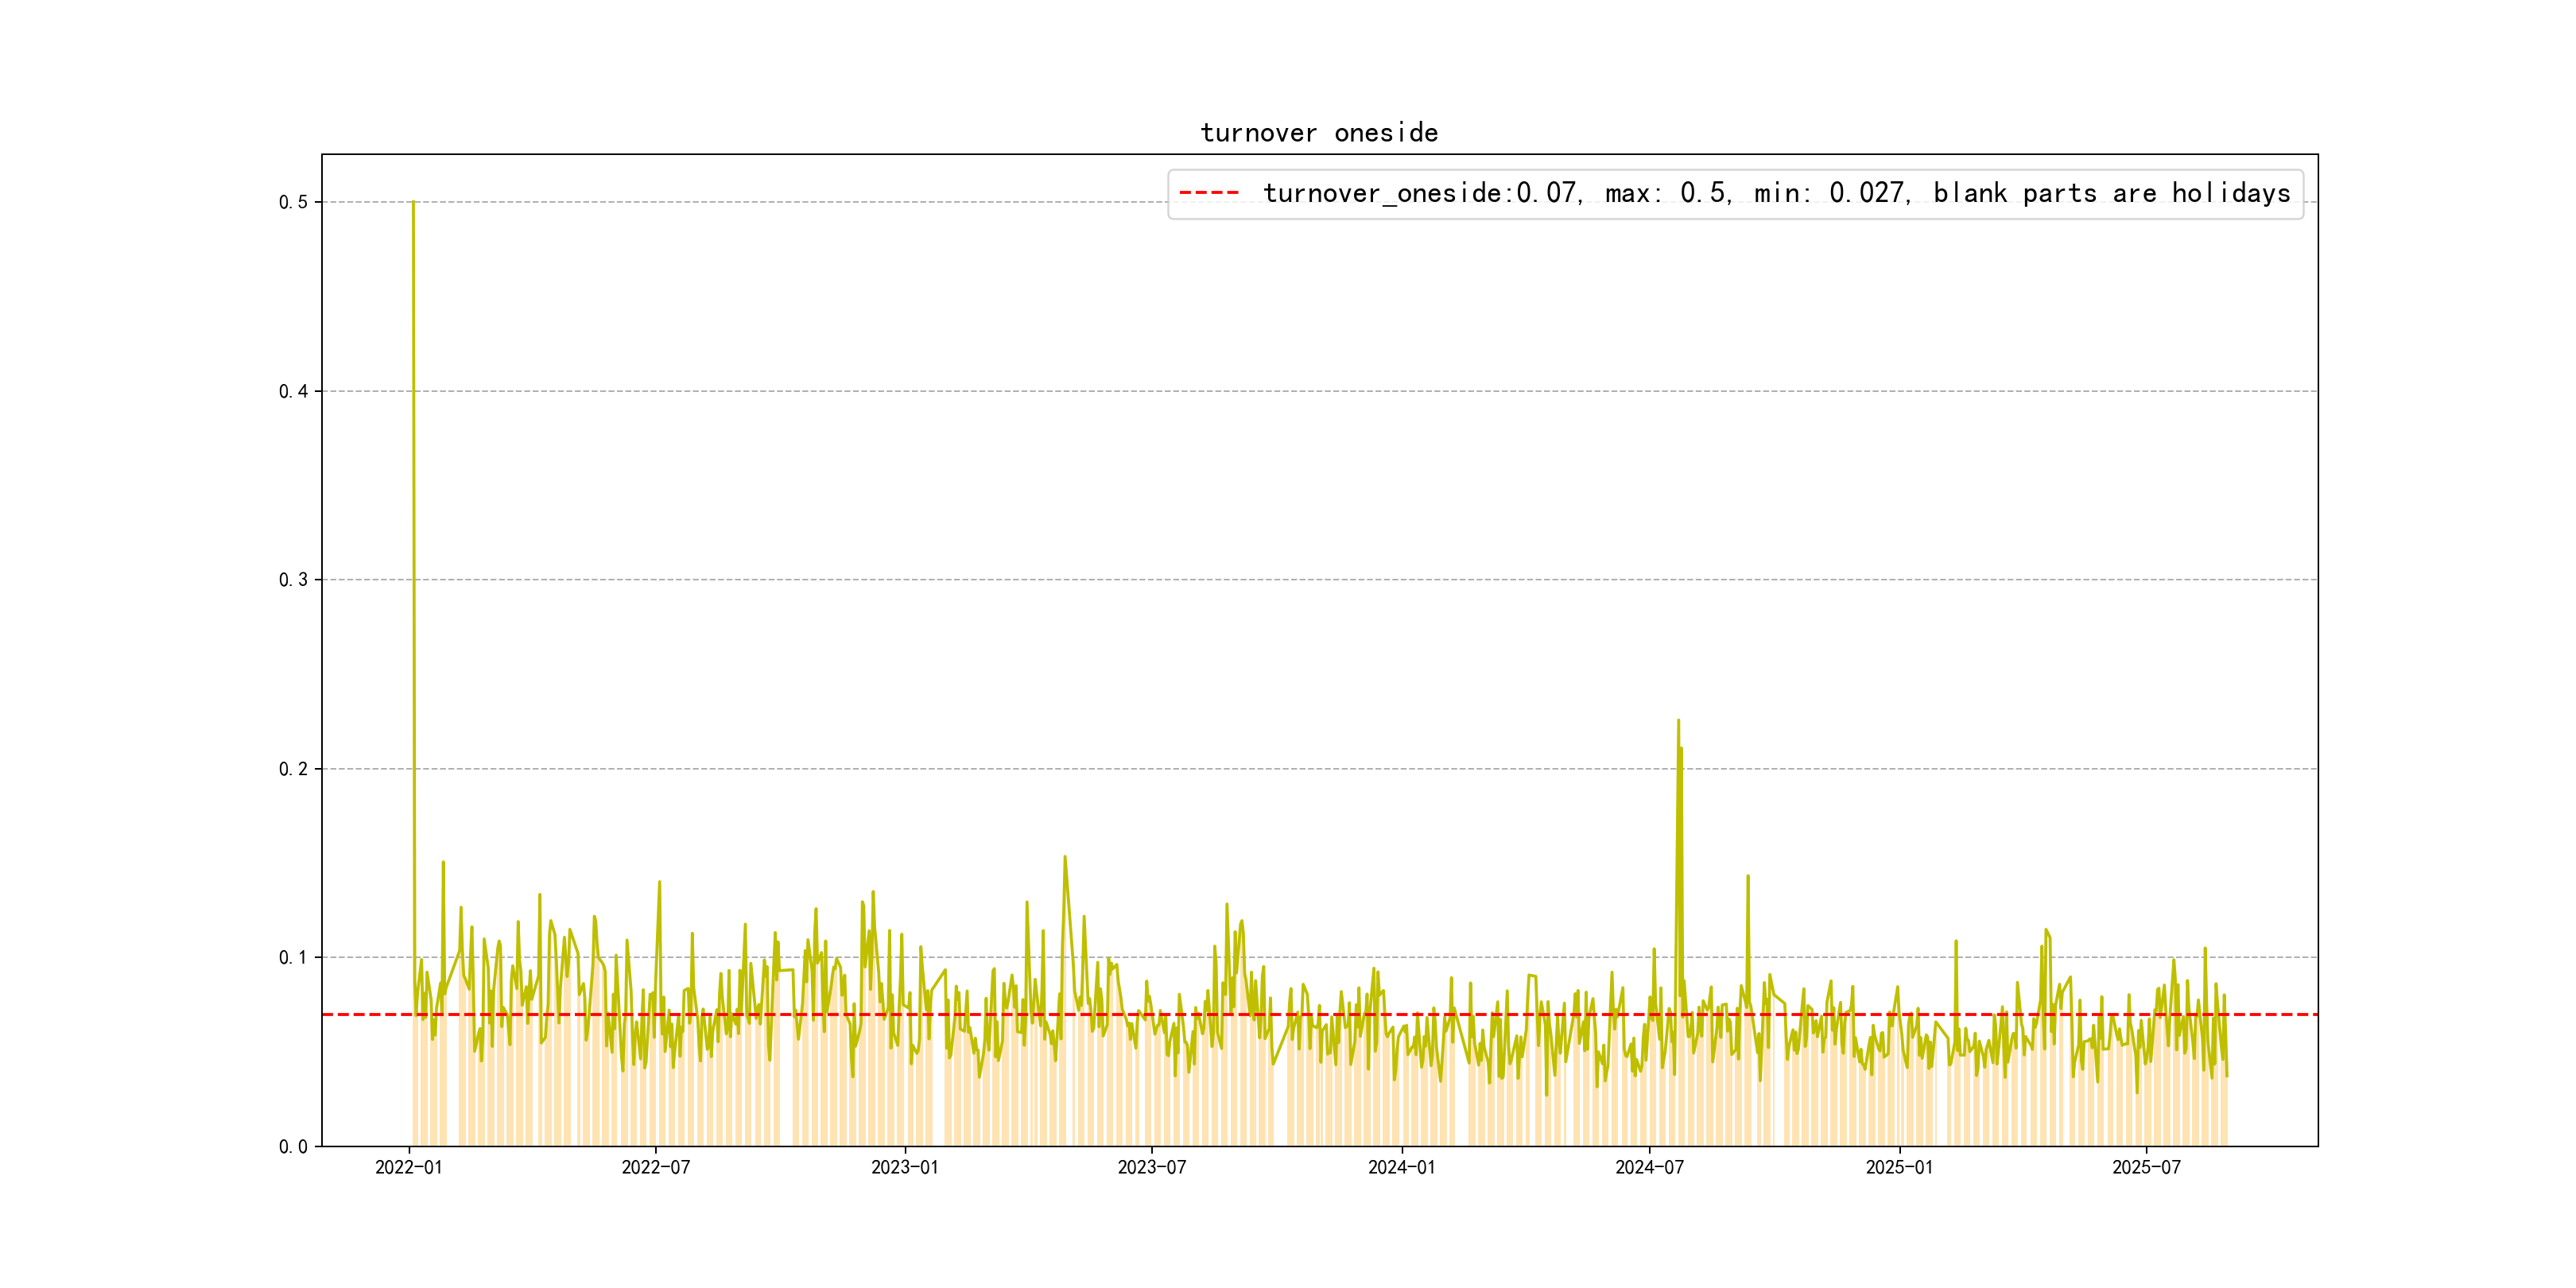Click the 0.2 y-axis tick label
Viewport: 2576px width, 1288px height.
tap(293, 769)
